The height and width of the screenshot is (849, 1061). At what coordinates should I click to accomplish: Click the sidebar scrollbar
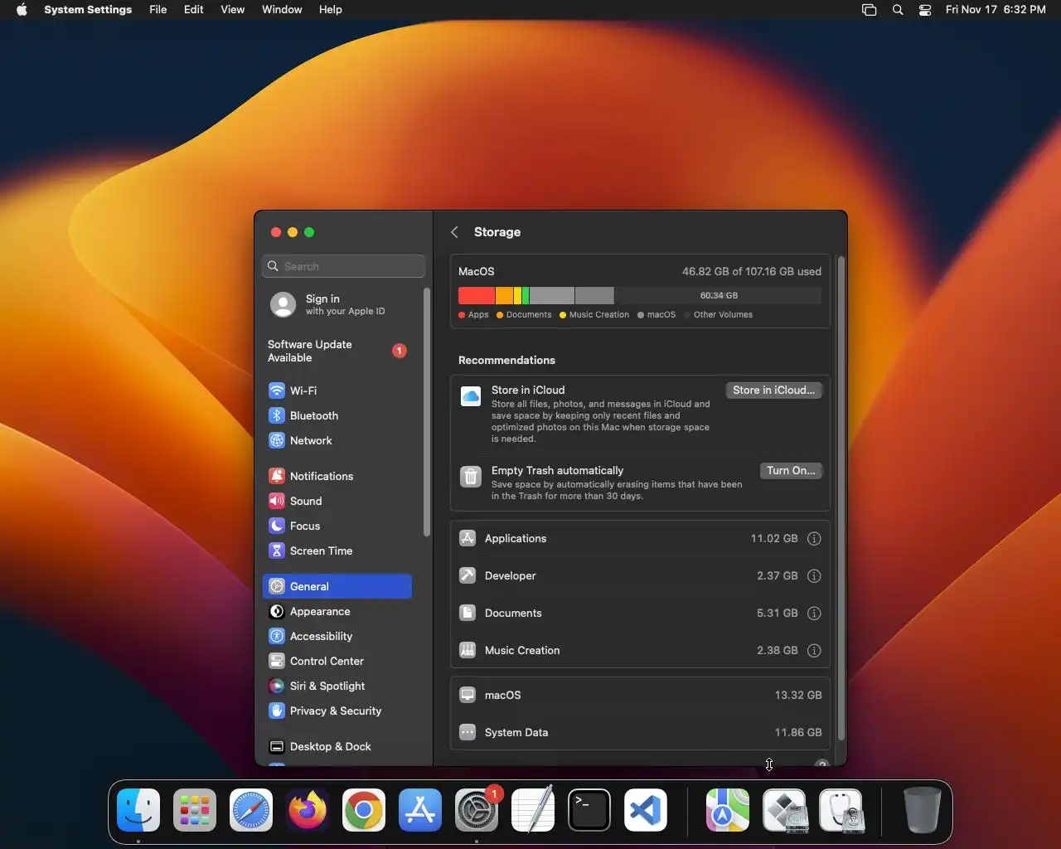427,412
